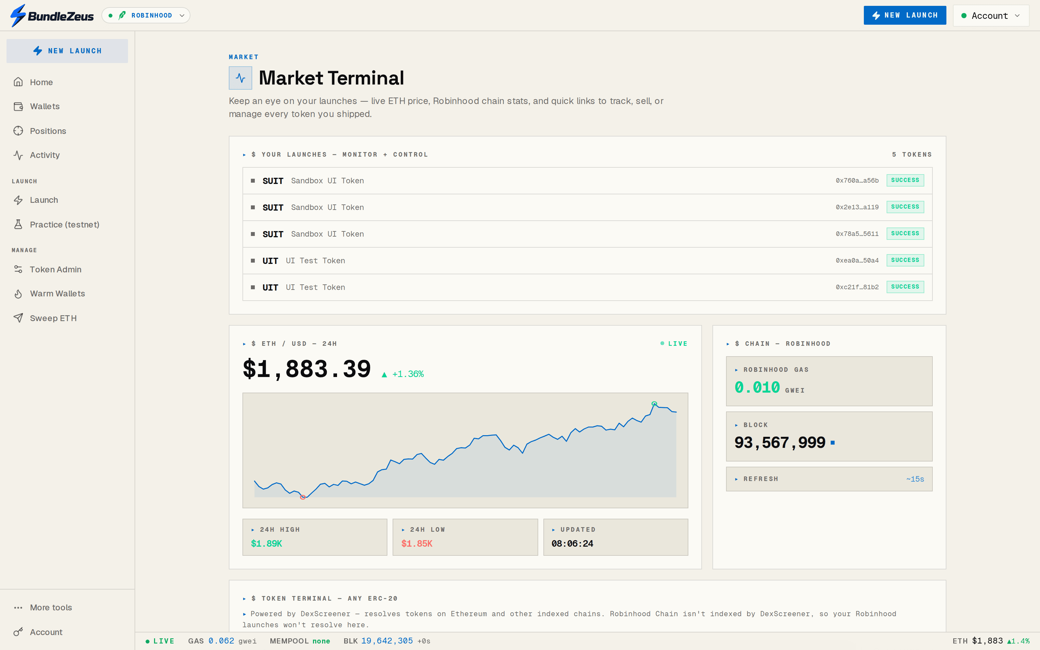
Task: Click the Warm Wallets flame icon
Action: (18, 293)
